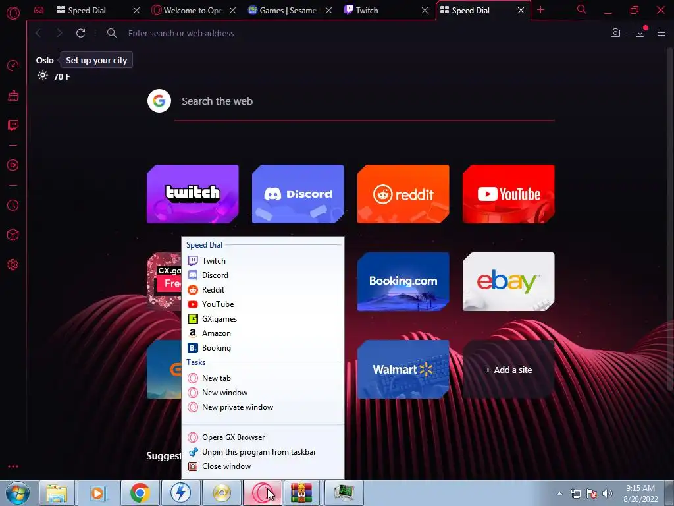Click Close window in jump list
Screen dimensions: 674x506
coord(263,466)
